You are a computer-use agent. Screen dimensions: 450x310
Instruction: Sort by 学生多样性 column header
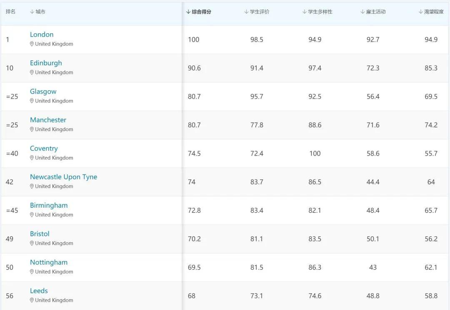[317, 12]
